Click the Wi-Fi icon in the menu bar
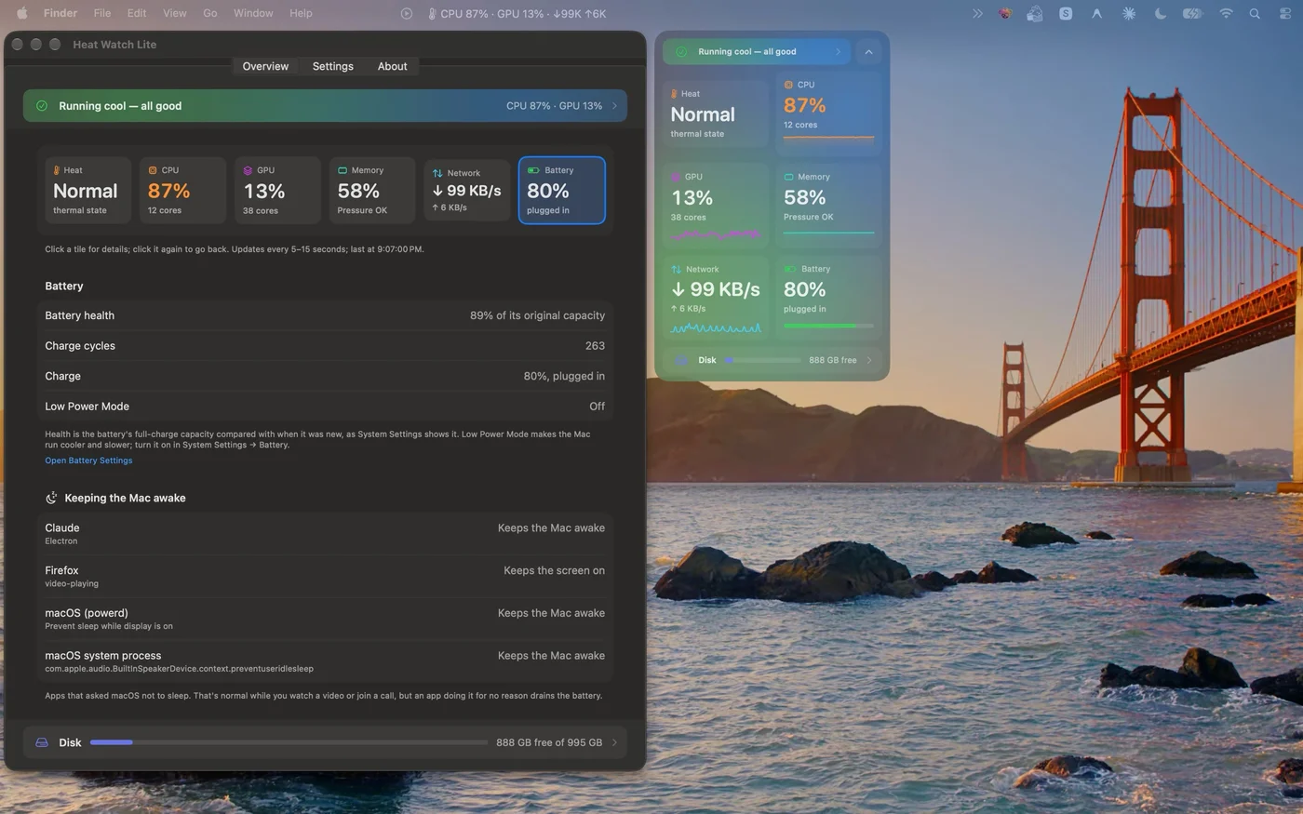The image size is (1303, 814). pyautogui.click(x=1226, y=13)
